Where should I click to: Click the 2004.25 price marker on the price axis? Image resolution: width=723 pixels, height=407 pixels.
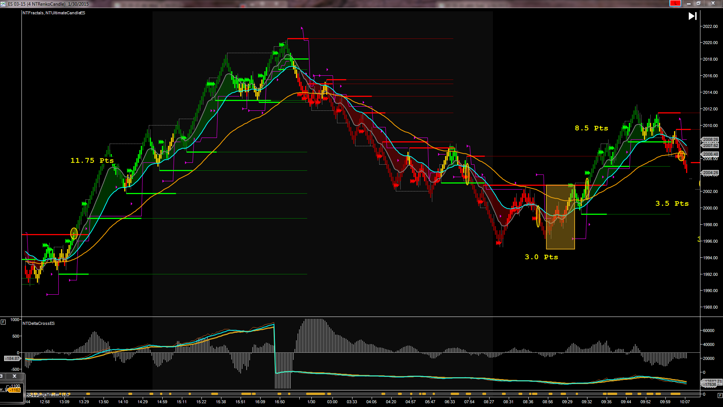pyautogui.click(x=710, y=173)
